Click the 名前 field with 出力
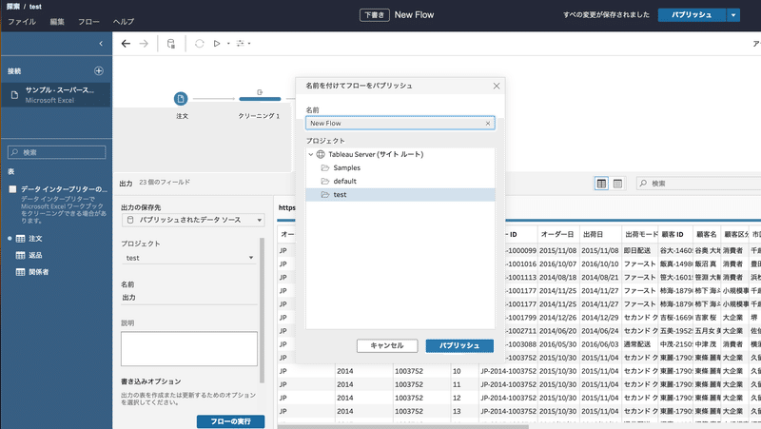The image size is (761, 429). tap(188, 298)
